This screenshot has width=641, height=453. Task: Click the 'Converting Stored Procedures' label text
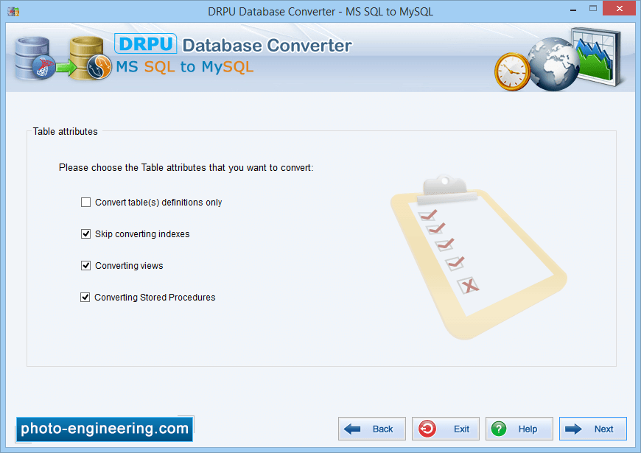tap(155, 298)
